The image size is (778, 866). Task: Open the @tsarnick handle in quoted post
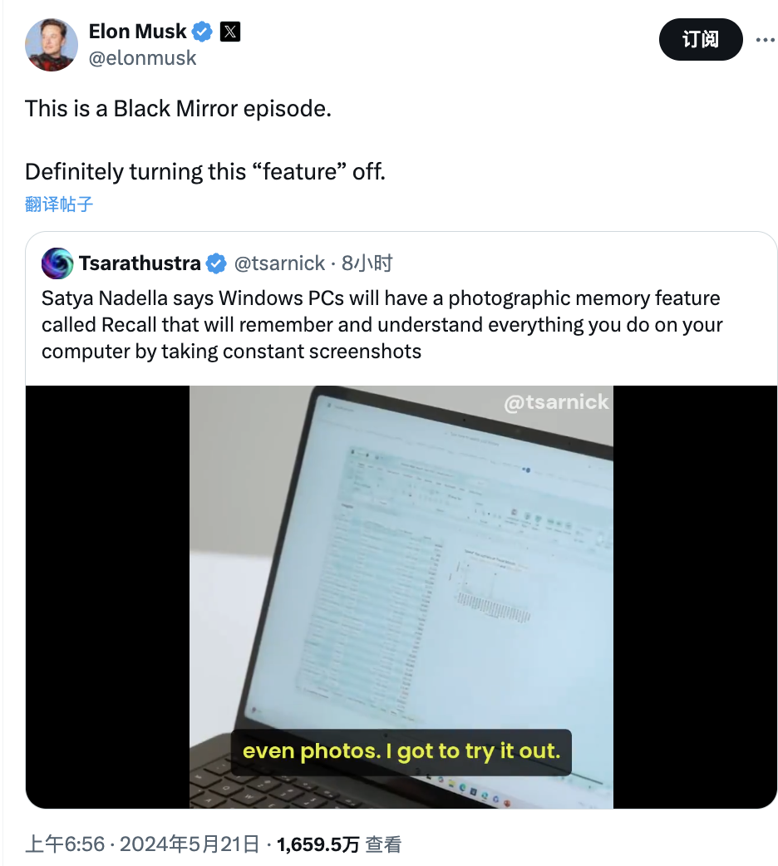click(x=279, y=263)
